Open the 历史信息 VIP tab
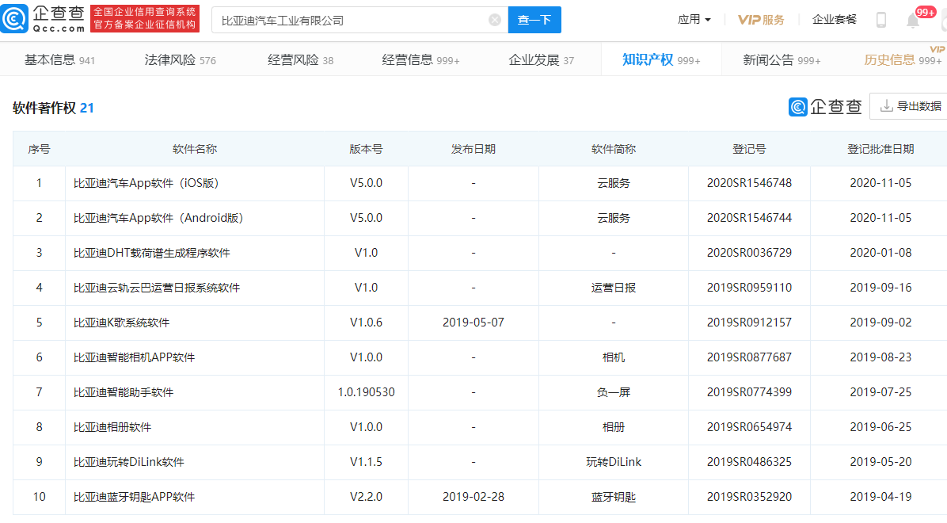The width and height of the screenshot is (947, 523). click(x=903, y=60)
